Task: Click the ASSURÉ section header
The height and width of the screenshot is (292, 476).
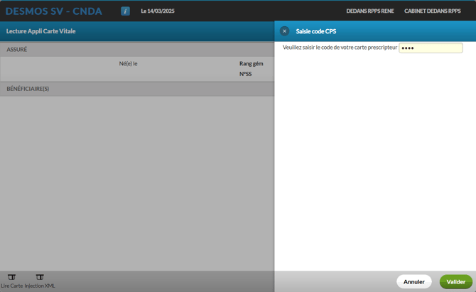Action: (17, 50)
